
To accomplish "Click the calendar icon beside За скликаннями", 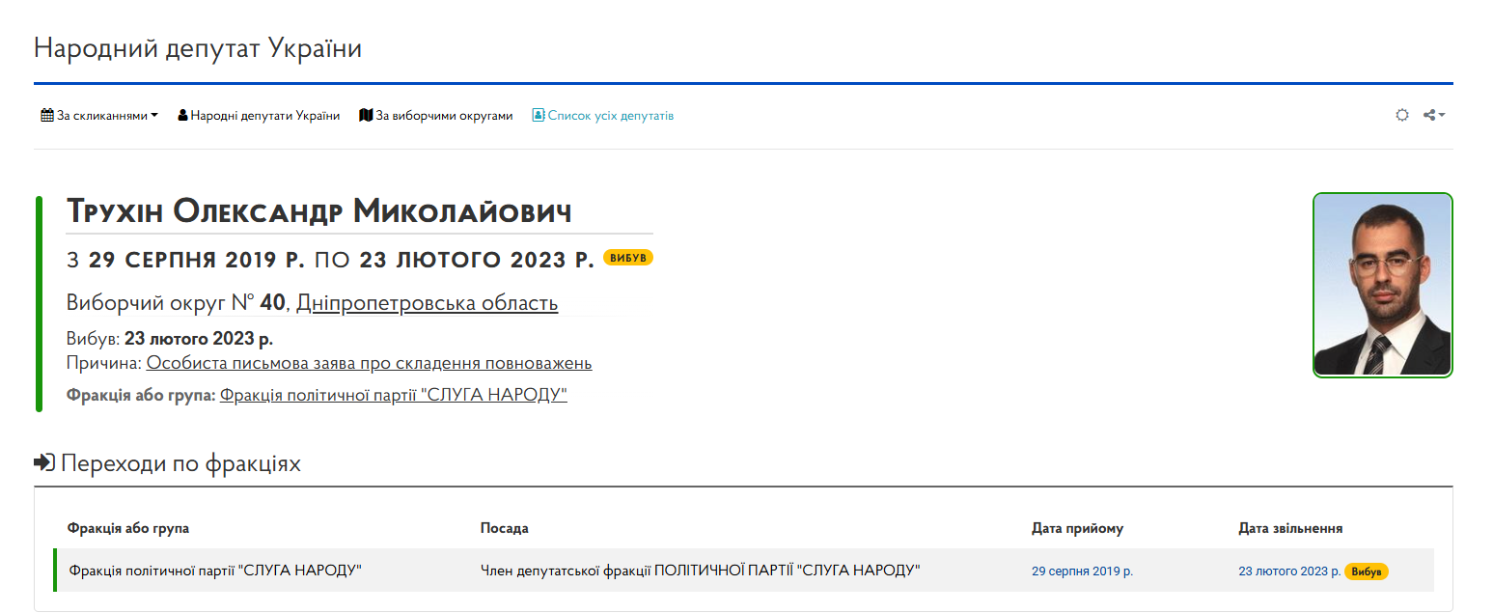I will pos(47,116).
